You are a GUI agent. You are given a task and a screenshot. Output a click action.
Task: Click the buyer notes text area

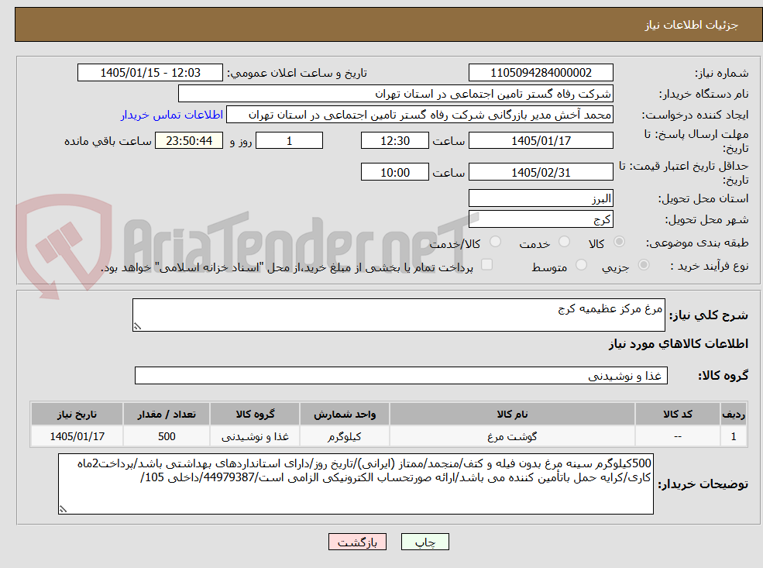point(356,484)
